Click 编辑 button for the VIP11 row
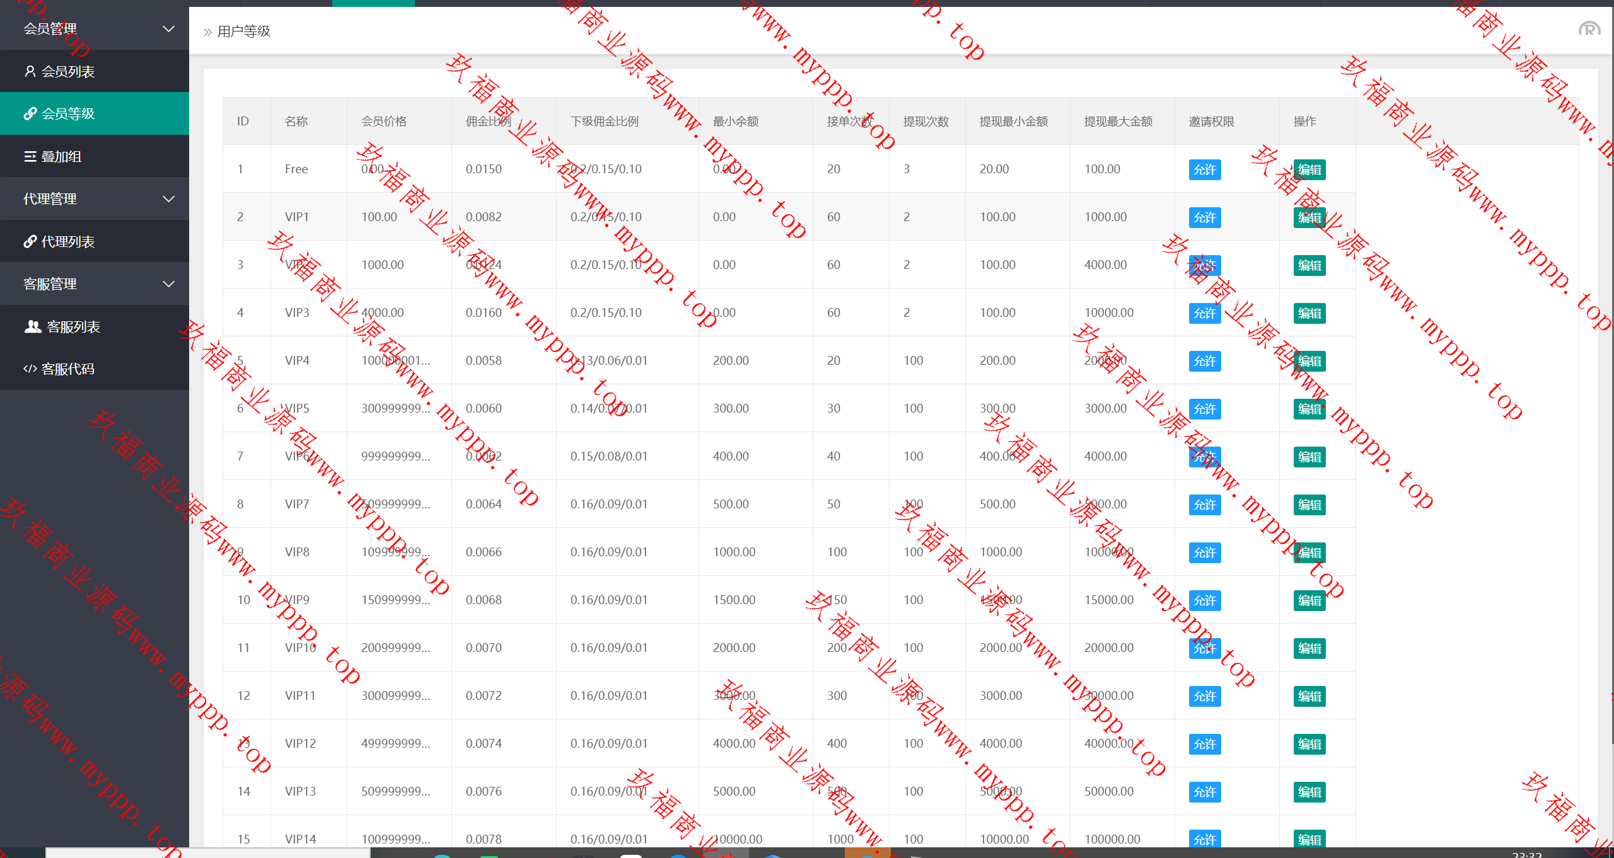1614x858 pixels. (1309, 696)
